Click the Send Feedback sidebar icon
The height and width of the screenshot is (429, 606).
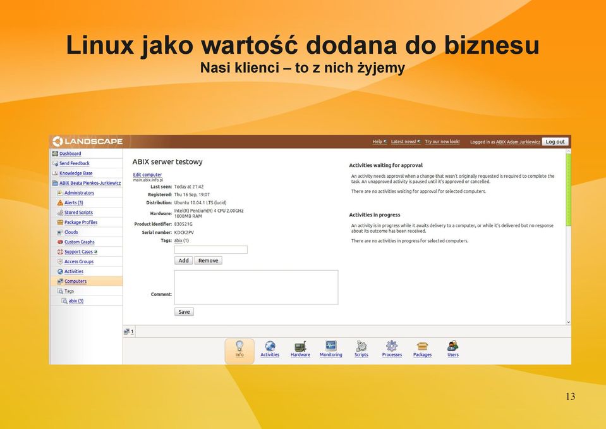point(55,163)
